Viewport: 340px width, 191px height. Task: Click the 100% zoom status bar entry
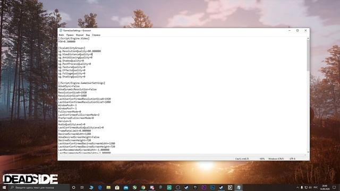tap(262, 159)
